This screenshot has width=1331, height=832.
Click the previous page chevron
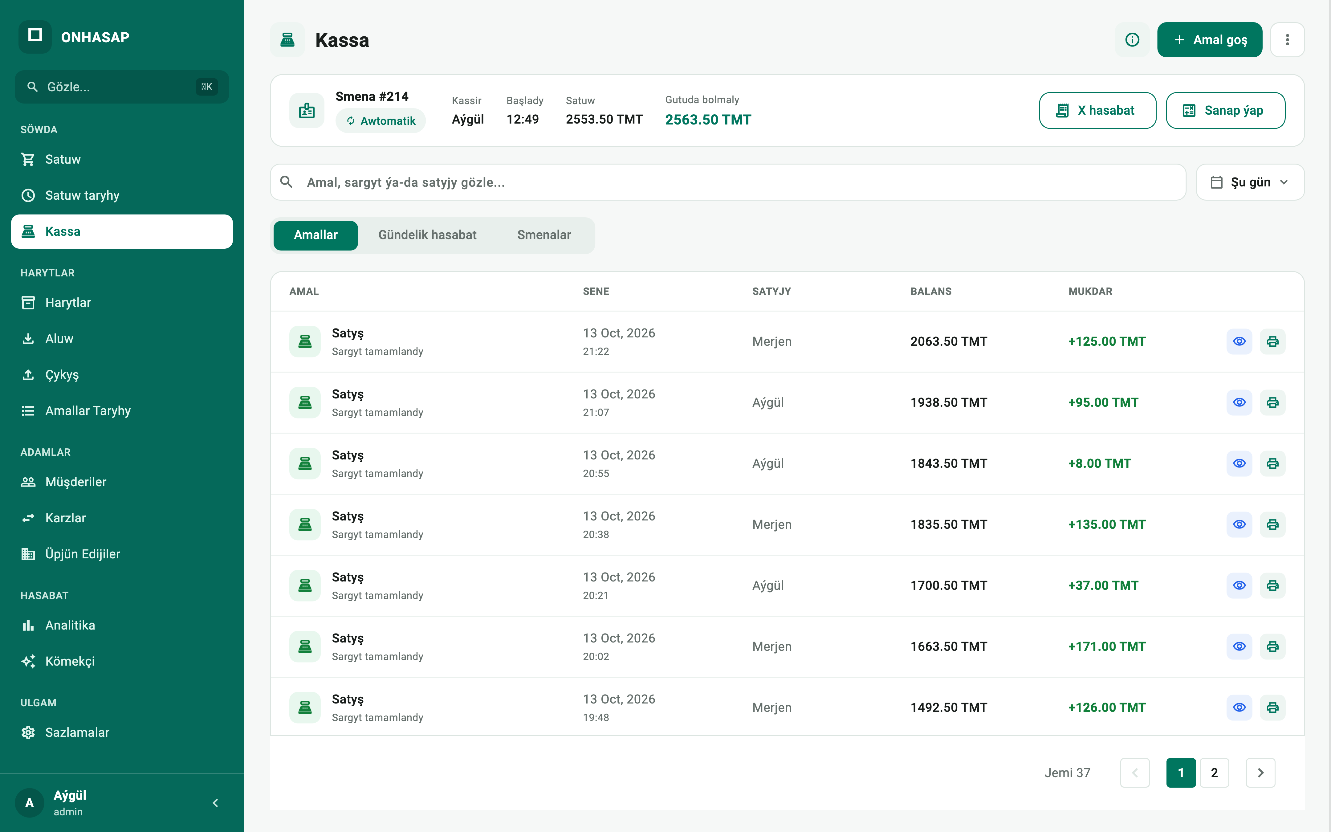click(x=1135, y=773)
